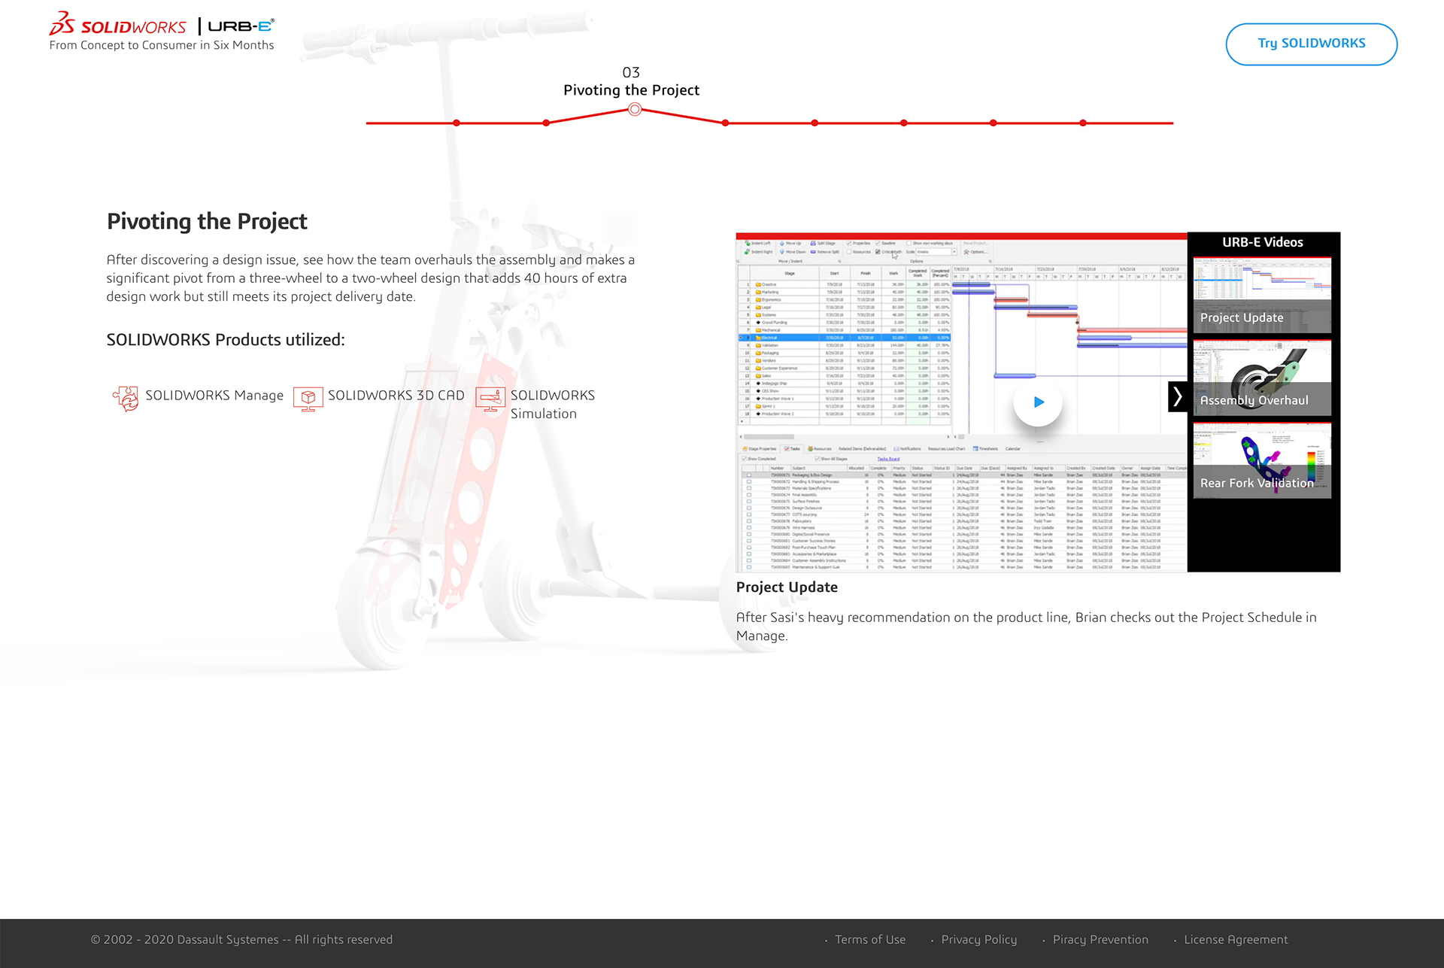Viewport: 1444px width, 968px height.
Task: Click the active Pivoting the Project marker
Action: (x=635, y=110)
